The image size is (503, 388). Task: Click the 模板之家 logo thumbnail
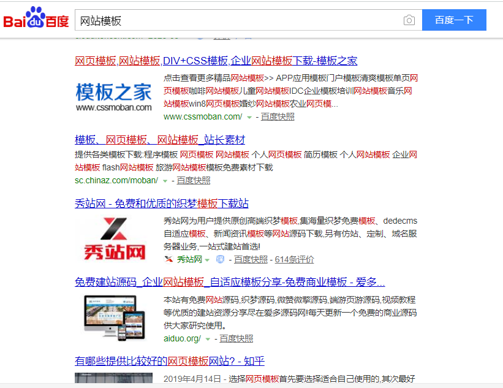tap(113, 97)
